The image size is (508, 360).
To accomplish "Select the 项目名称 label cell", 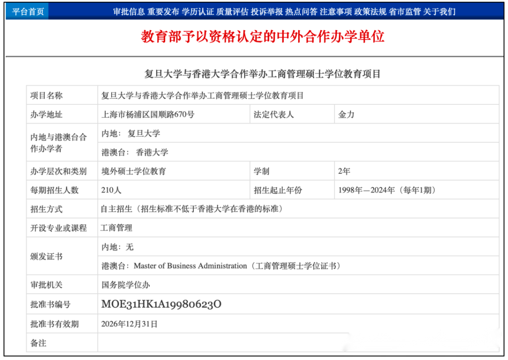I will tap(62, 95).
